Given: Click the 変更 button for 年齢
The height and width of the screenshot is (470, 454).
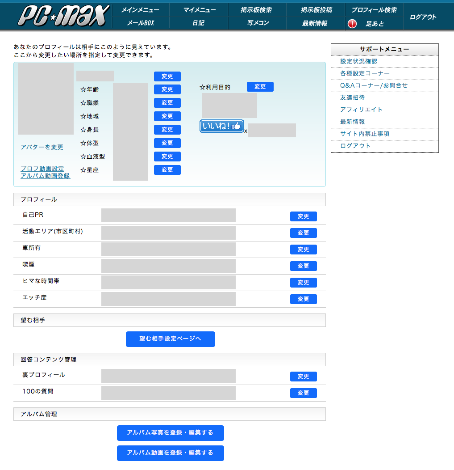Looking at the screenshot, I should click(x=167, y=89).
